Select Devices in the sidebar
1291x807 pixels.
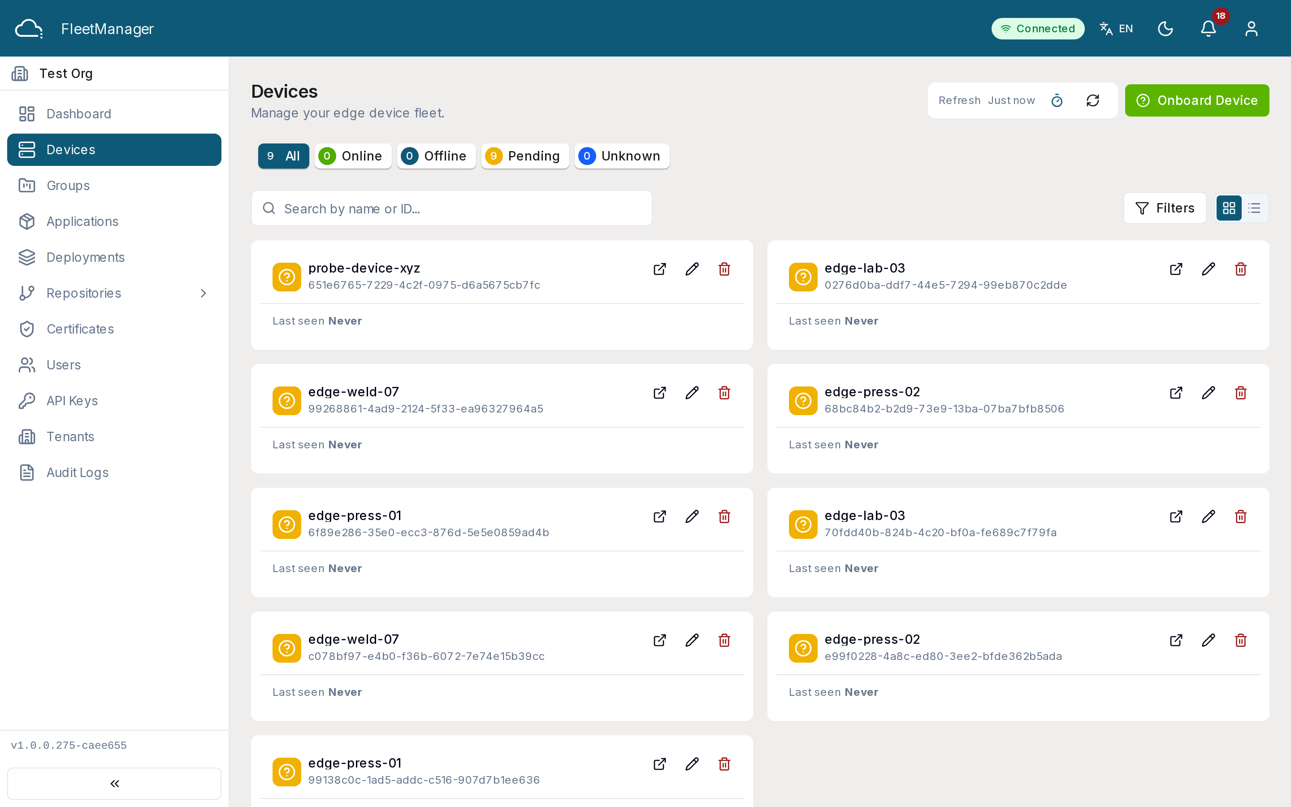114,149
